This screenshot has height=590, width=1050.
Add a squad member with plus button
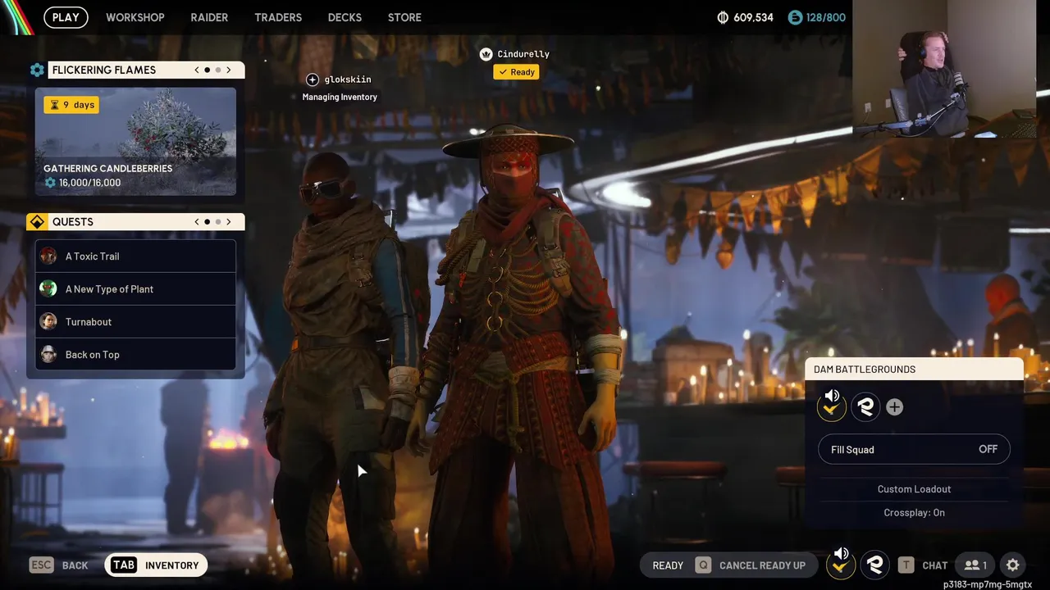click(x=894, y=407)
